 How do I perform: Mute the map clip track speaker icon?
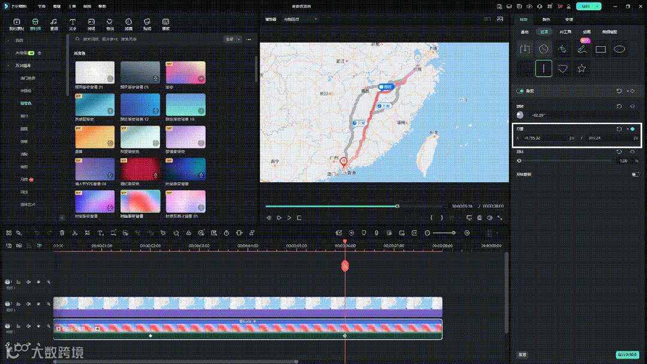click(x=28, y=304)
